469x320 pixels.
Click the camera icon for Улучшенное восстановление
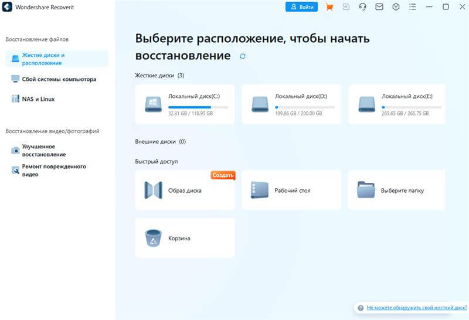[15, 151]
